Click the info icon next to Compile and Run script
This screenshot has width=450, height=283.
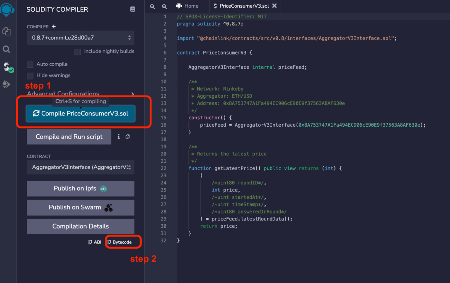tap(118, 137)
